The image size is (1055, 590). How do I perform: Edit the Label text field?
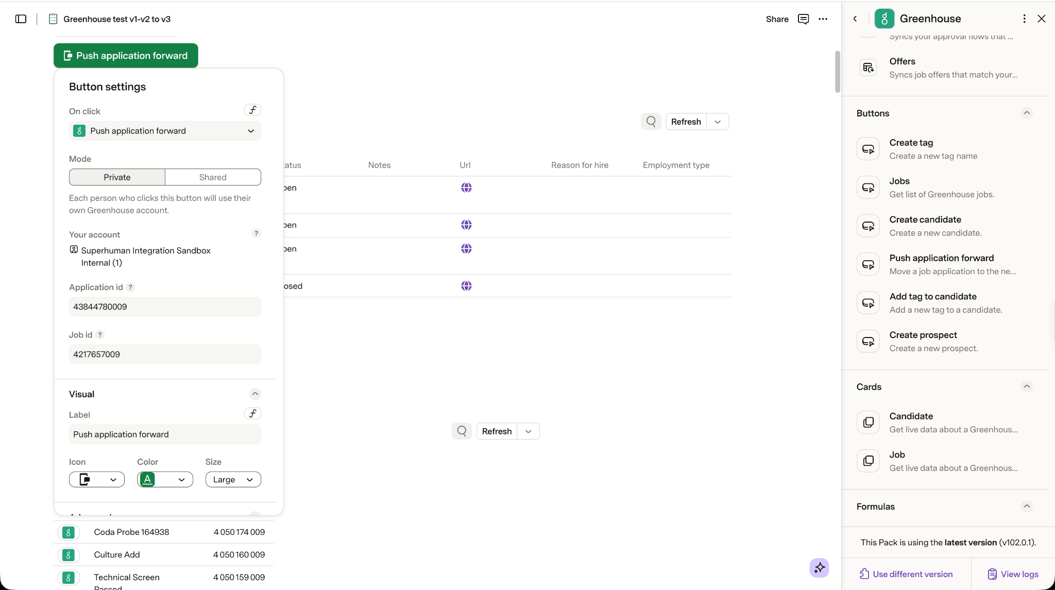(165, 434)
